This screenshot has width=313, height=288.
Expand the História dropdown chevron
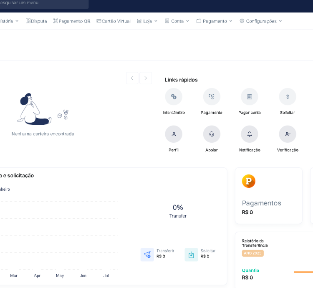(17, 21)
